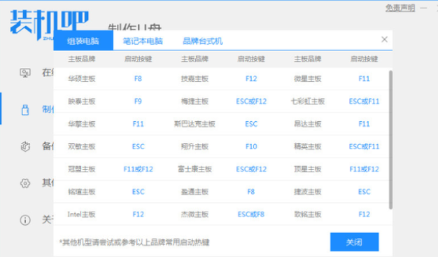
Task: Click F8 hotkey for 盈通主板
Action: pos(251,192)
